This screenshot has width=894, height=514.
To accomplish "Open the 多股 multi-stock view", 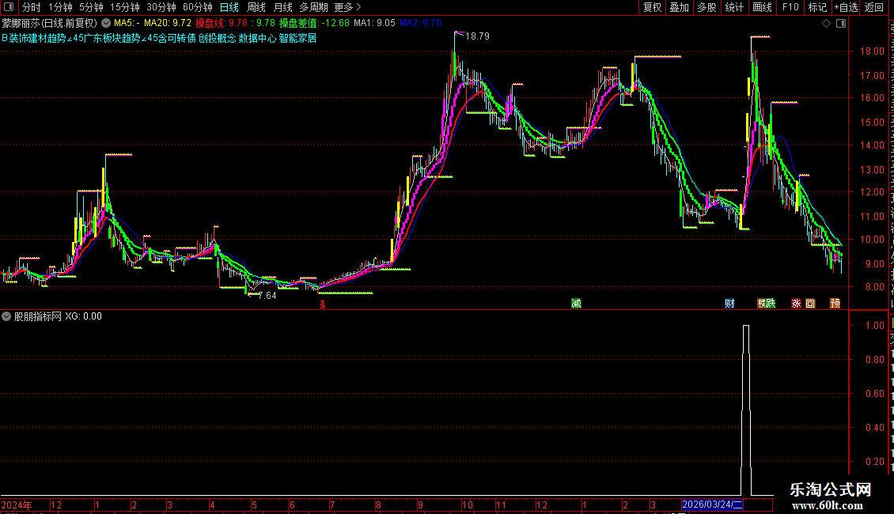I will [x=706, y=7].
